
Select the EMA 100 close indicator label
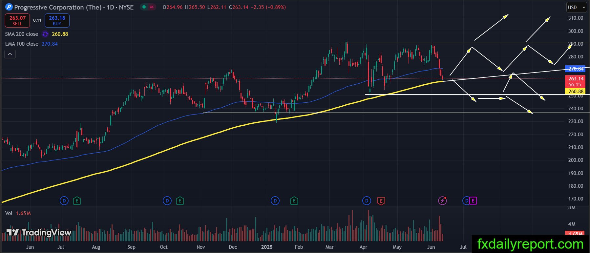[22, 44]
